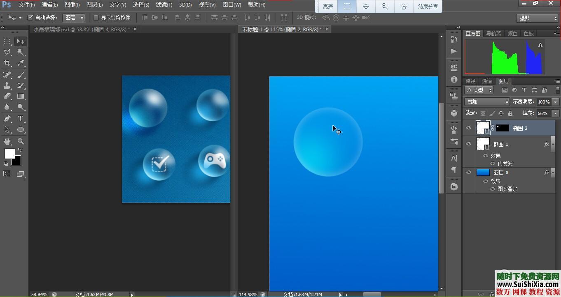Select the Zoom tool in toolbox
The width and height of the screenshot is (561, 297).
click(x=21, y=141)
